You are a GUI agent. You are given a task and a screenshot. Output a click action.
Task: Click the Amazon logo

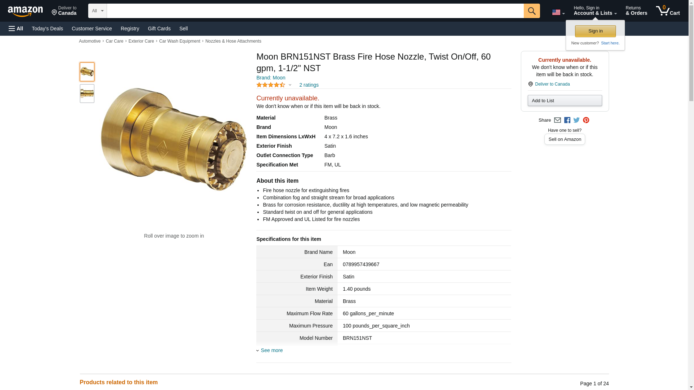[25, 11]
